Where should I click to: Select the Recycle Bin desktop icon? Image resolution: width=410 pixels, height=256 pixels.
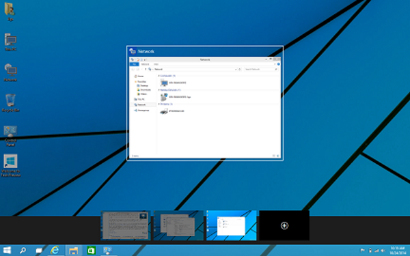10,103
